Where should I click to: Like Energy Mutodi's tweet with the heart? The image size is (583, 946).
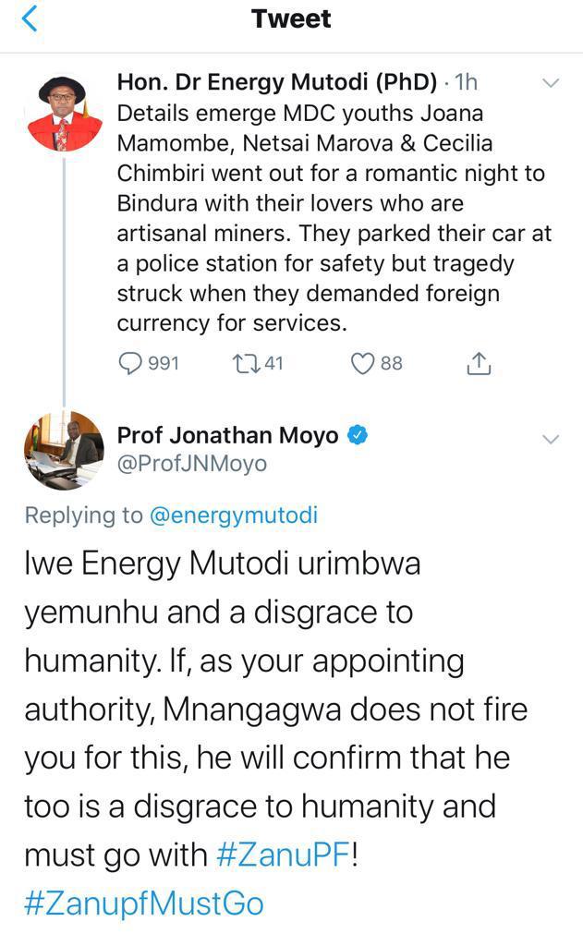(x=363, y=363)
